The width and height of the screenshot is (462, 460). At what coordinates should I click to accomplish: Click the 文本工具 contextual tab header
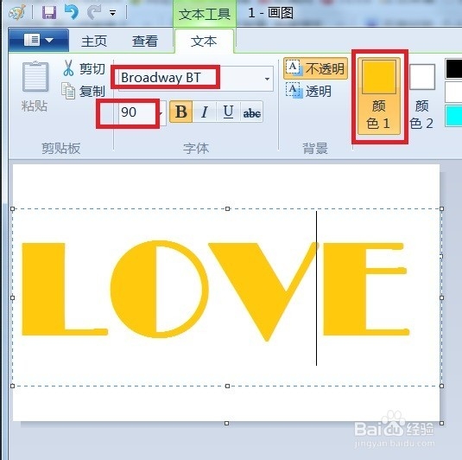pyautogui.click(x=205, y=14)
